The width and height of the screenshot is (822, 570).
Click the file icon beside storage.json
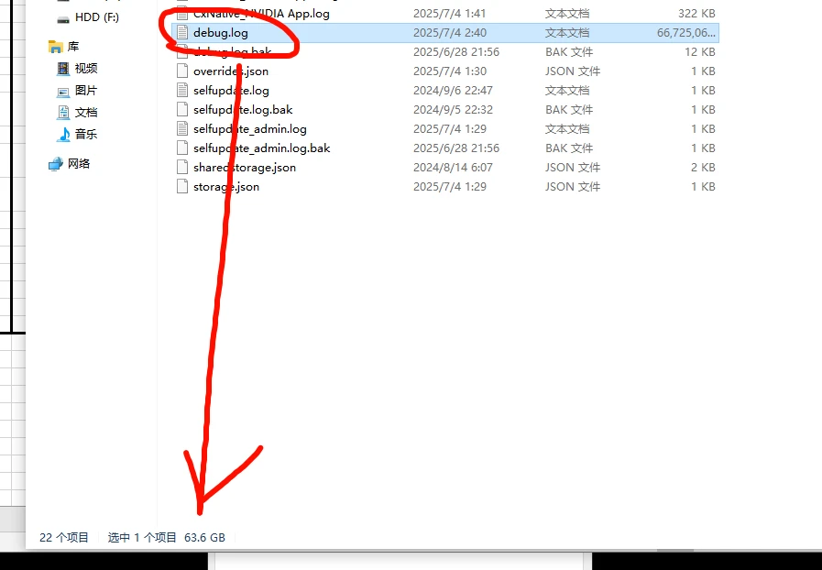182,187
